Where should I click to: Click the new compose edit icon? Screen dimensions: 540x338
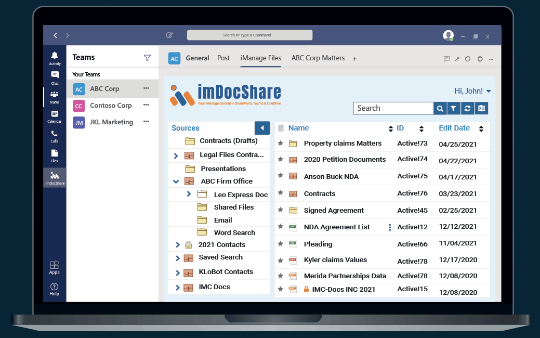[x=169, y=35]
